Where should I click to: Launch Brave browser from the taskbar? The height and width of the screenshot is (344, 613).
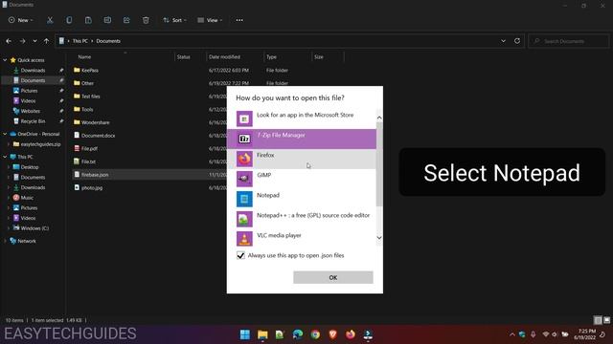tap(332, 334)
